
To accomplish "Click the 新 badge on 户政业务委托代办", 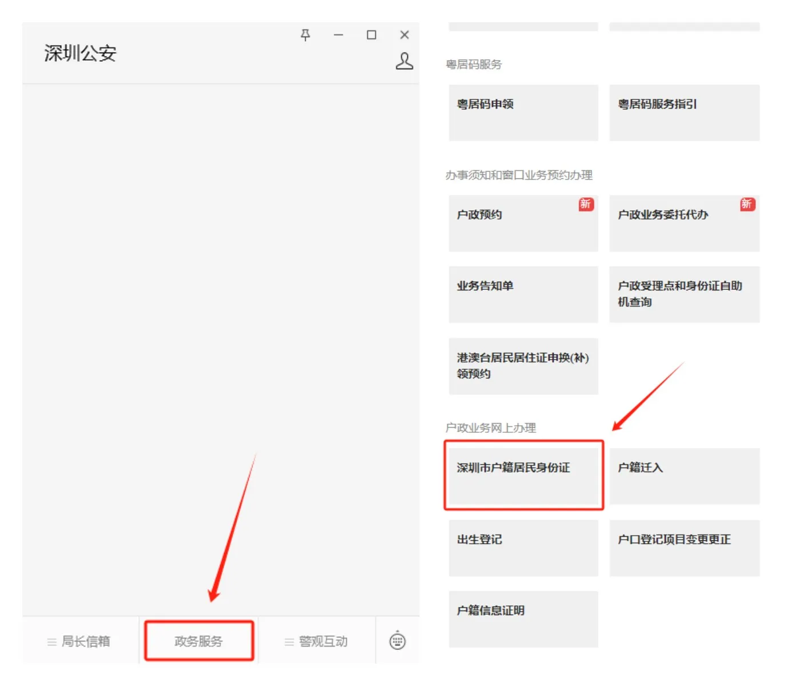I will tap(747, 204).
